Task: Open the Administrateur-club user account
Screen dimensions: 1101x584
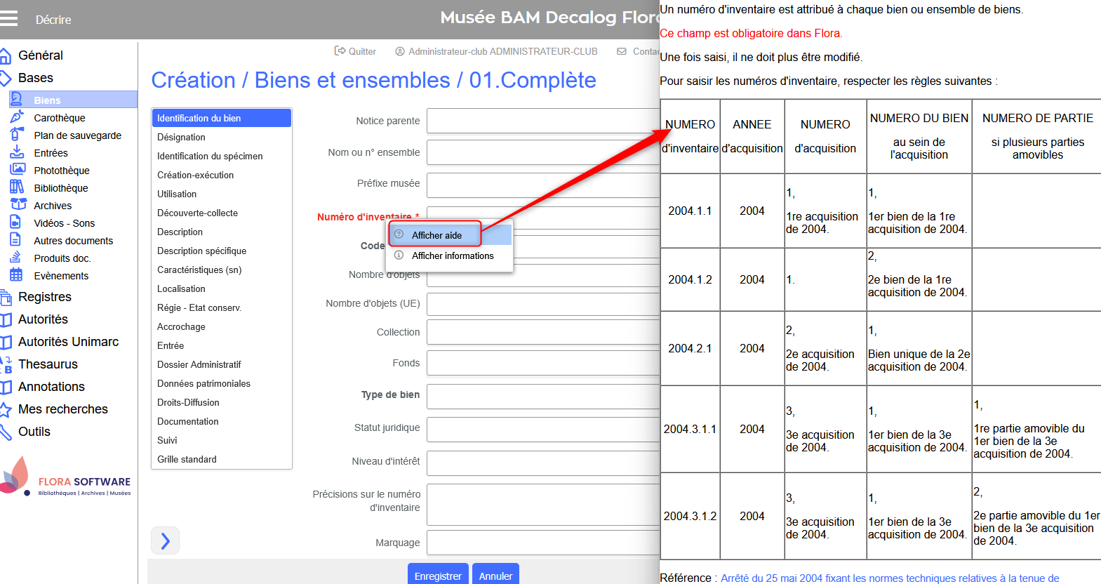Action: pos(496,51)
